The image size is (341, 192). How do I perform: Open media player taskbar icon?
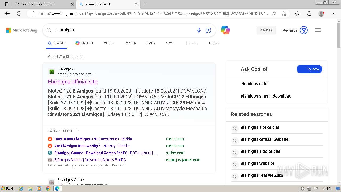pos(39,189)
